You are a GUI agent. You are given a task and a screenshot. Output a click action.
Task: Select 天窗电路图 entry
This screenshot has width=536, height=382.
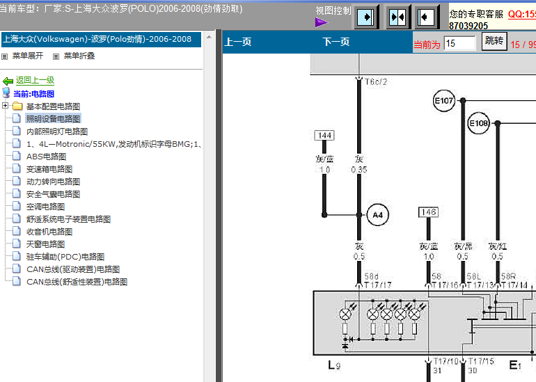(45, 244)
